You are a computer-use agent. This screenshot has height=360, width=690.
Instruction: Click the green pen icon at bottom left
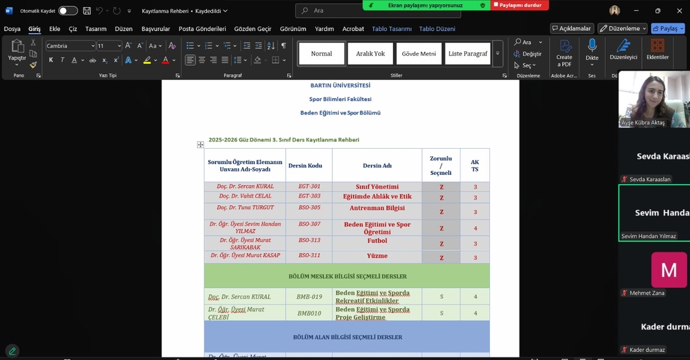pyautogui.click(x=12, y=351)
